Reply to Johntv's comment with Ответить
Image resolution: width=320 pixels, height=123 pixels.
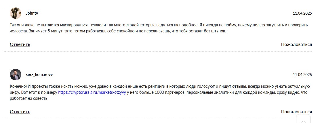click(x=20, y=44)
